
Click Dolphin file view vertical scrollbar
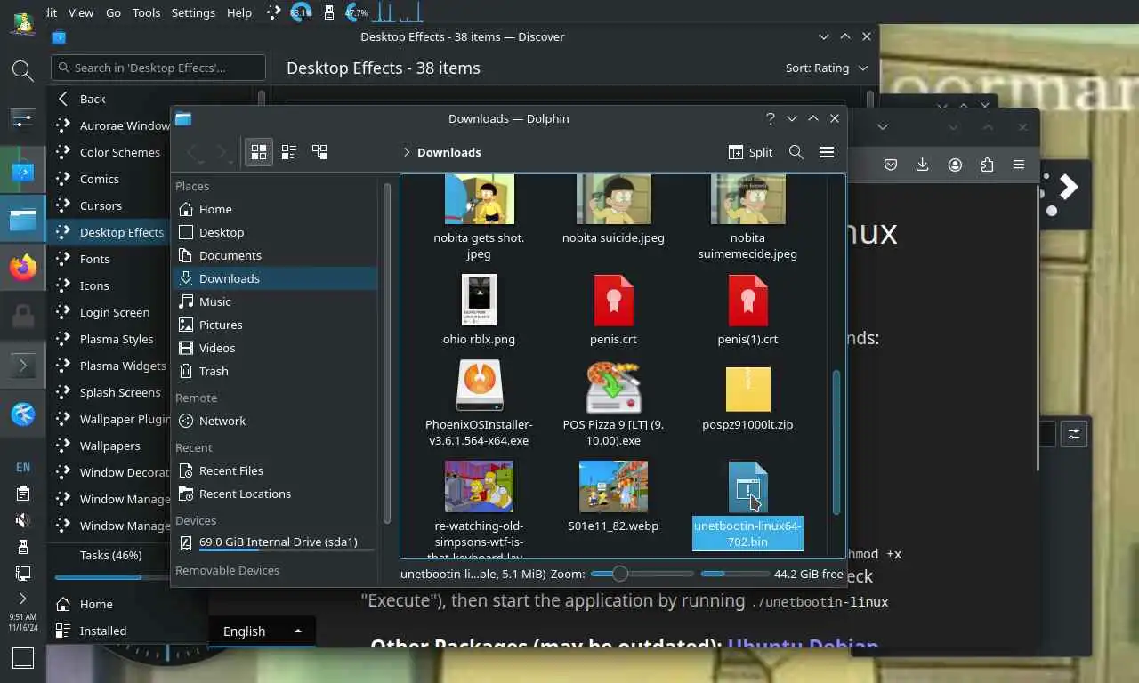point(836,442)
